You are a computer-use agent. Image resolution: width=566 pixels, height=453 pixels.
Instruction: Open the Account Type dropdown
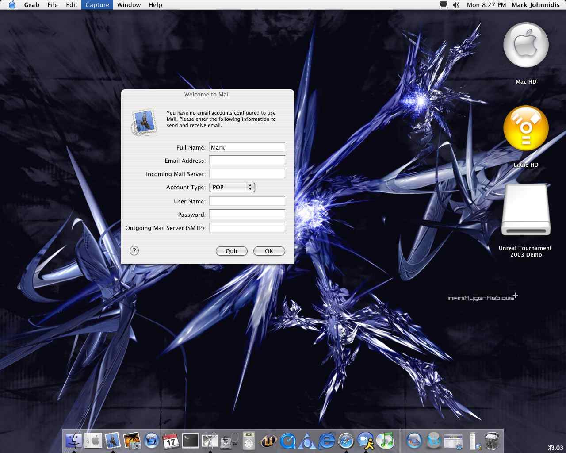point(232,187)
